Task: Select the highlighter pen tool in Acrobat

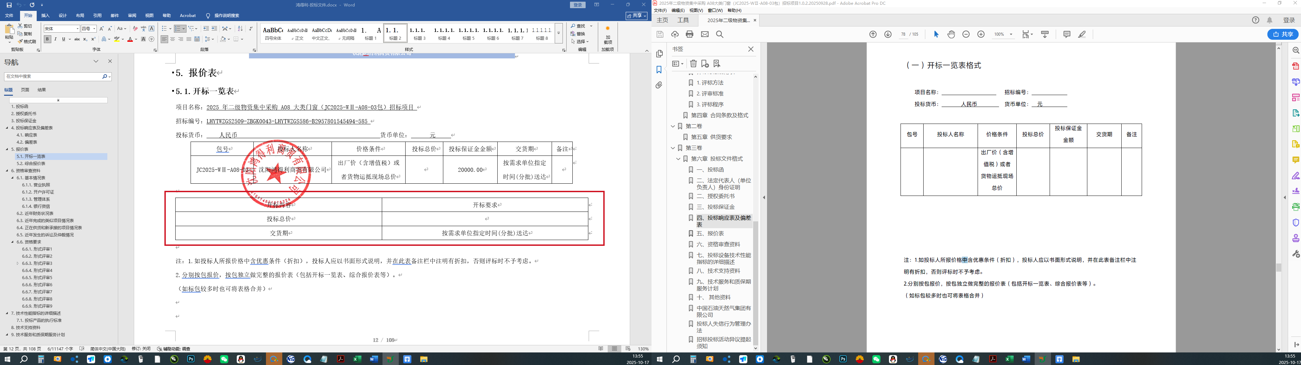Action: (1082, 34)
